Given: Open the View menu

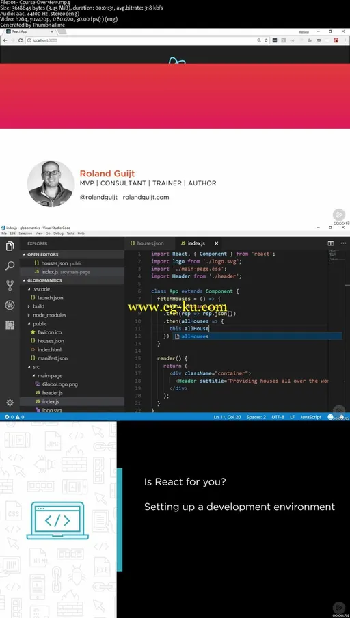Looking at the screenshot, I should tap(40, 233).
